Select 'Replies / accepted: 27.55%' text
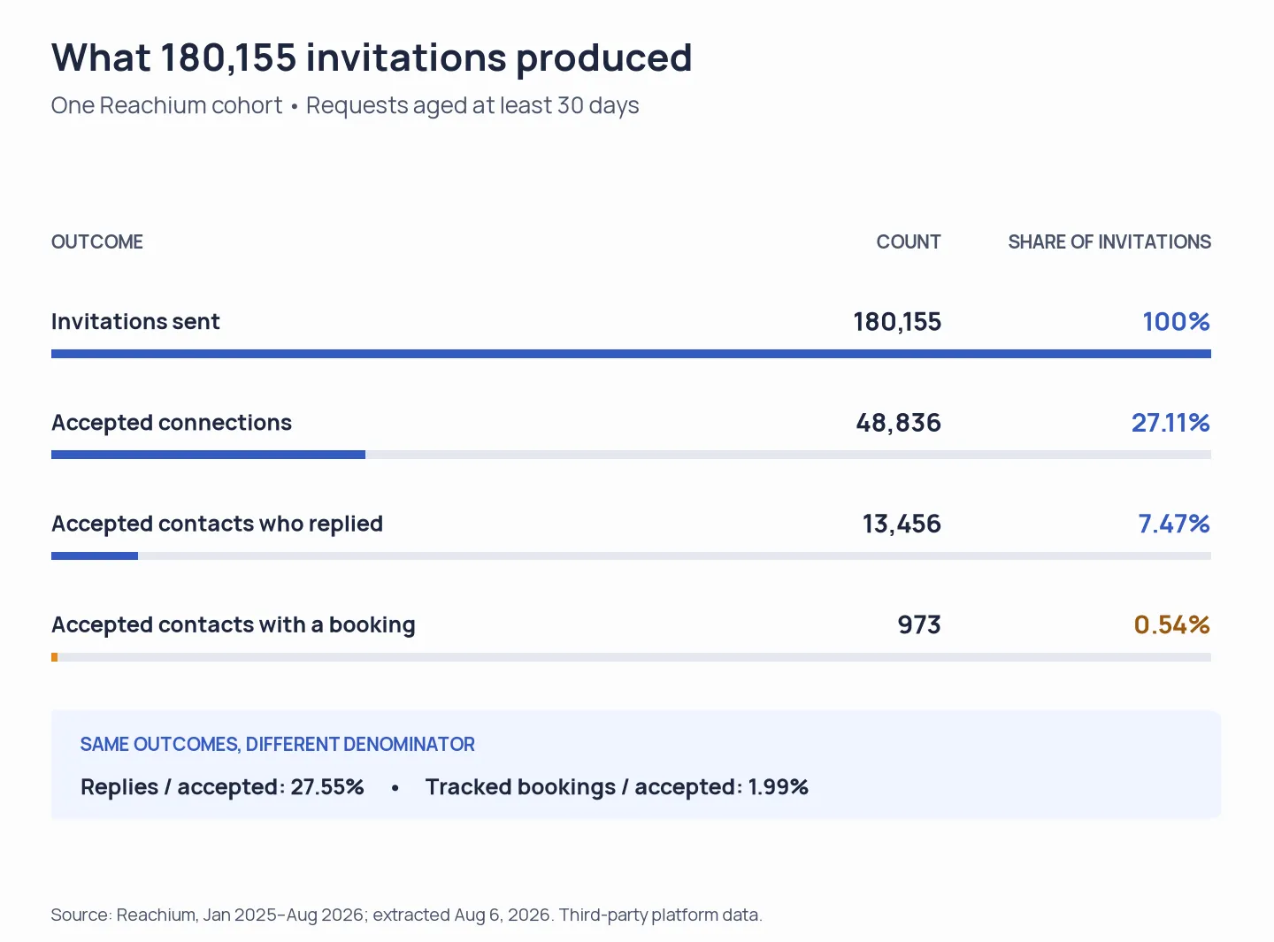Viewport: 1274px width, 942px height. tap(222, 787)
